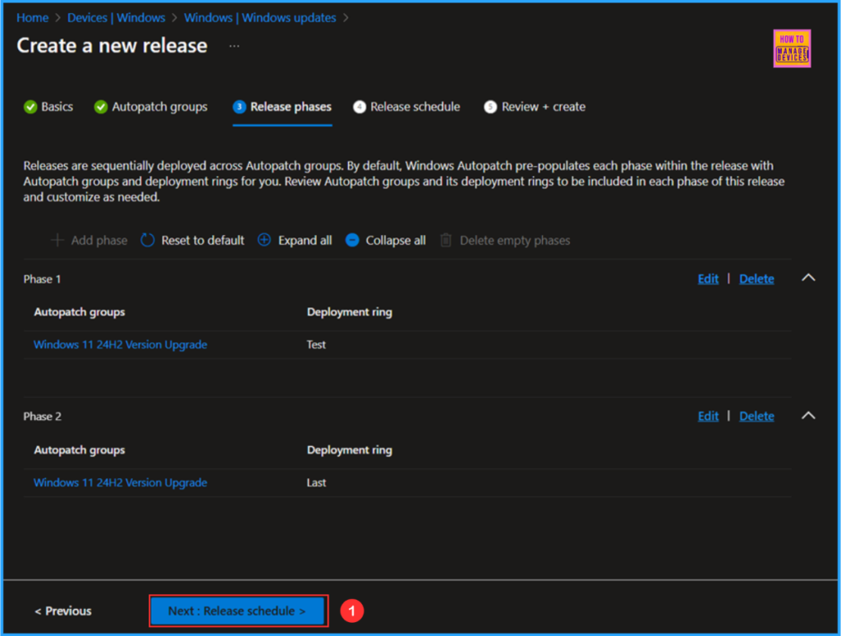
Task: Click the Phase 1 heading
Action: (x=43, y=279)
